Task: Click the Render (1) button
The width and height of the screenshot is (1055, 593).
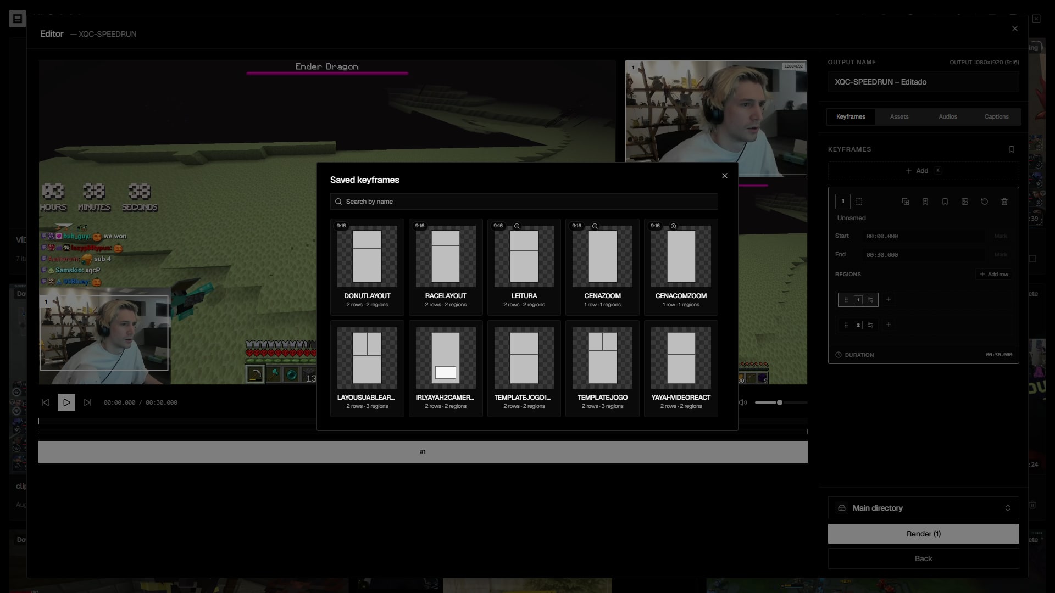Action: (923, 534)
